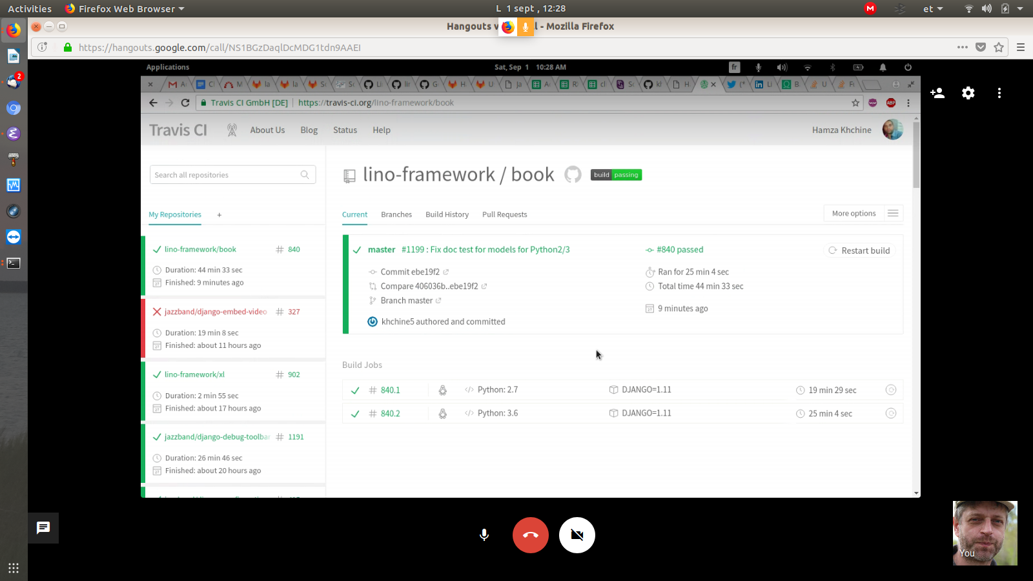Open the et keyboard layout menu
This screenshot has height=581, width=1033.
(x=933, y=8)
